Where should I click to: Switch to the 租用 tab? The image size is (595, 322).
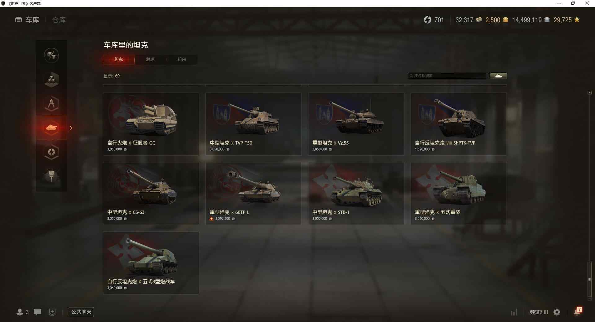[x=182, y=59]
